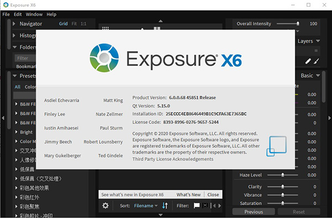Expand the 低保真（交叉处理）preset category
This screenshot has width=332, height=218.
(16, 178)
